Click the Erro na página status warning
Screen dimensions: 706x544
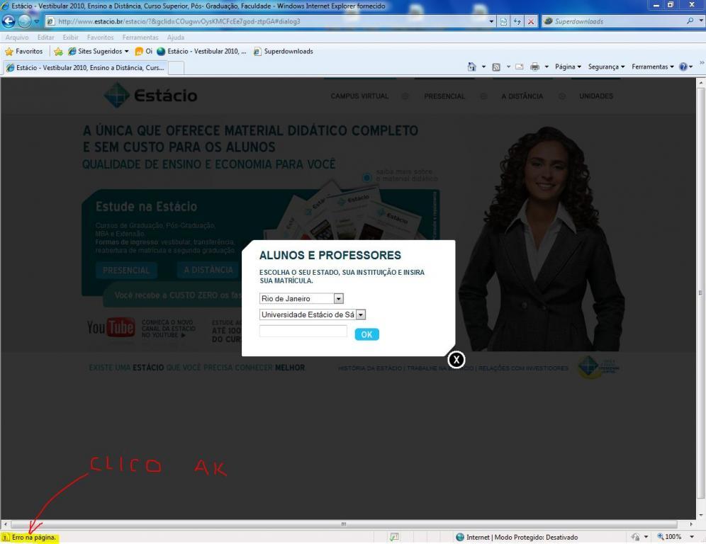30,537
